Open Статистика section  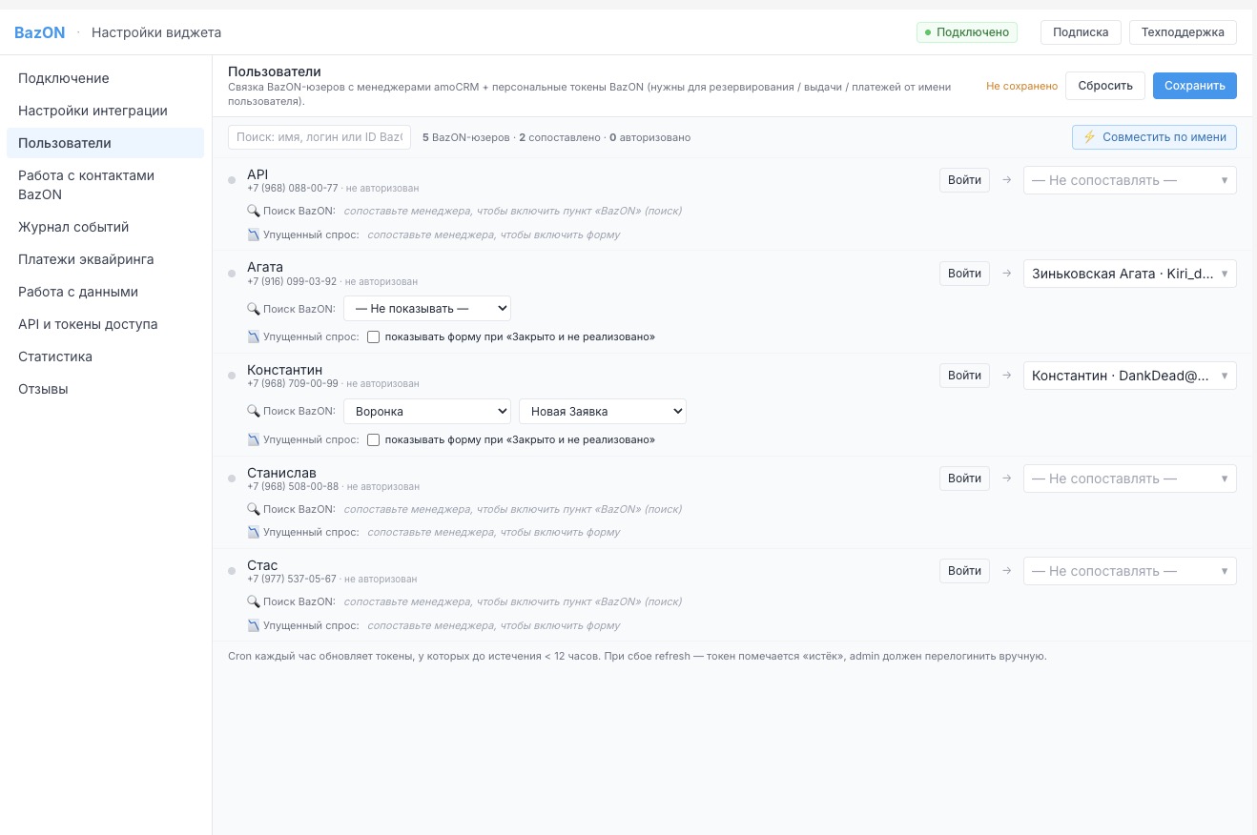pos(105,356)
